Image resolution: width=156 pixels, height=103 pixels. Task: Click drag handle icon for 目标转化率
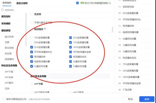(120, 7)
